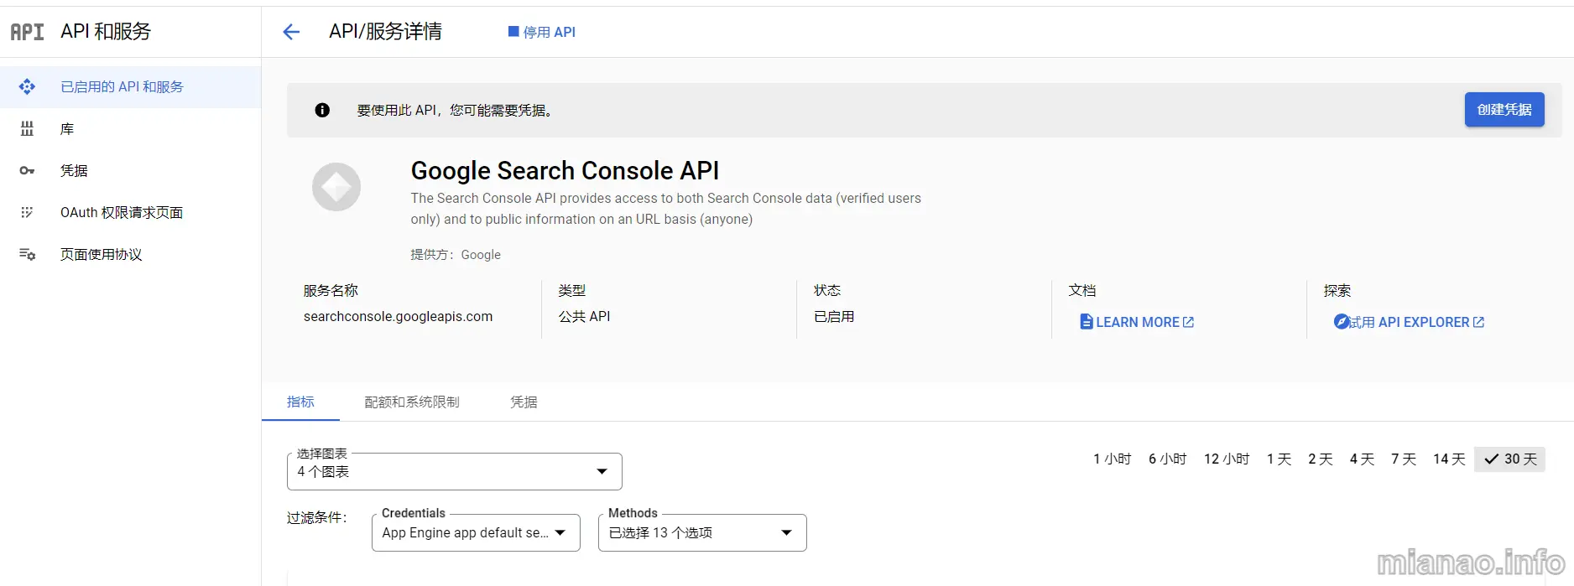Click the Google Search Console API logo
The image size is (1574, 586).
click(336, 187)
